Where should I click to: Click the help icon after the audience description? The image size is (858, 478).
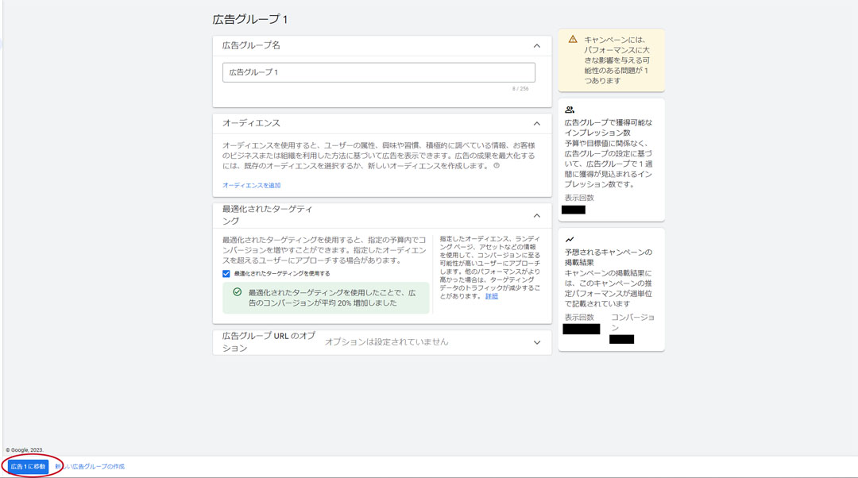[497, 166]
